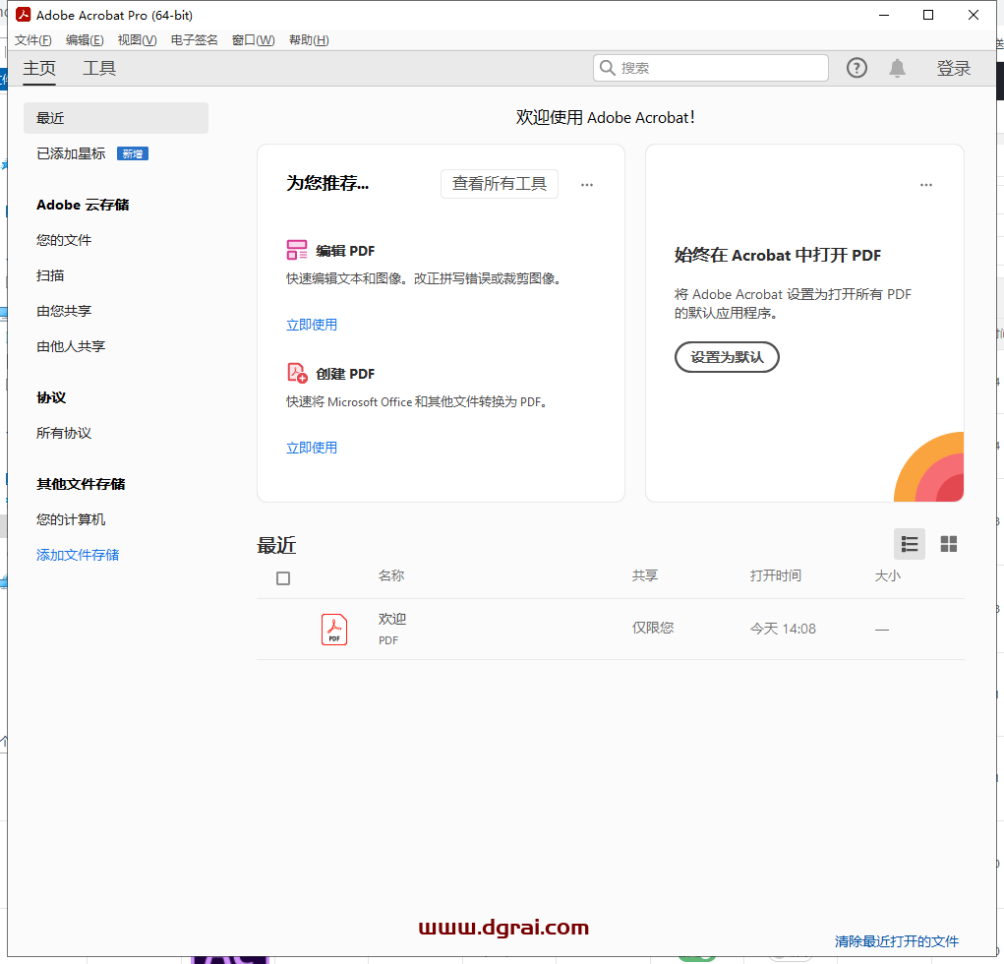Click the search magnifier icon
The width and height of the screenshot is (1004, 964).
[608, 68]
